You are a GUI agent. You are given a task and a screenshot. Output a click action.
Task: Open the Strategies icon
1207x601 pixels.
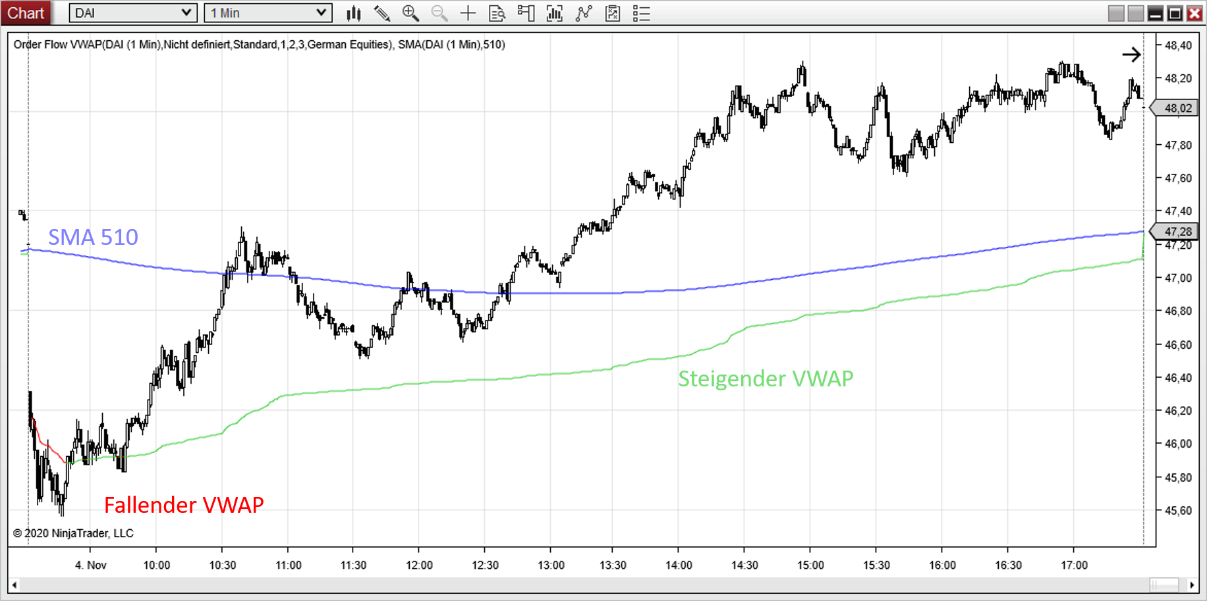(613, 13)
